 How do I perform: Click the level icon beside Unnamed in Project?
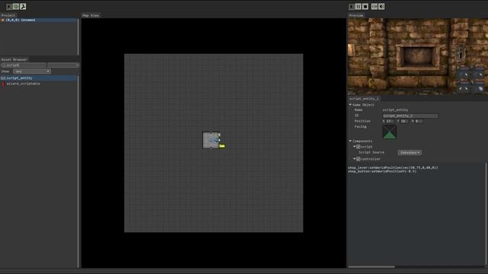3,21
